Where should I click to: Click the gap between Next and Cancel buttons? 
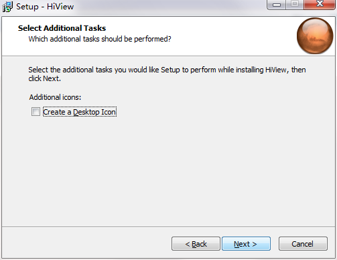tap(275, 244)
